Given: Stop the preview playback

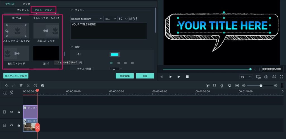Looking at the screenshot, I should coord(187,77).
